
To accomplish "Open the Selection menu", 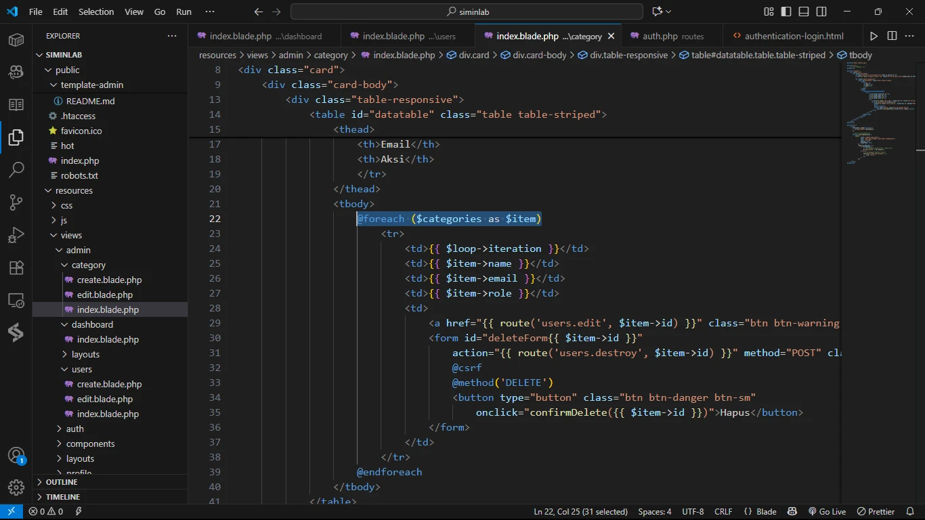I will (96, 12).
